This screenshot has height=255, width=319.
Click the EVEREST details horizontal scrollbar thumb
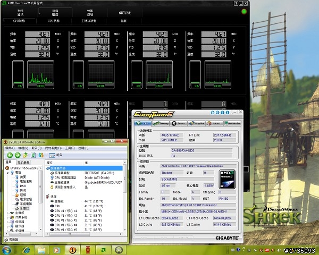point(70,234)
